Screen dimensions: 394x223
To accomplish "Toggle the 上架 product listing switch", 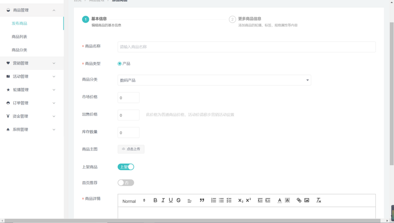I will point(126,167).
